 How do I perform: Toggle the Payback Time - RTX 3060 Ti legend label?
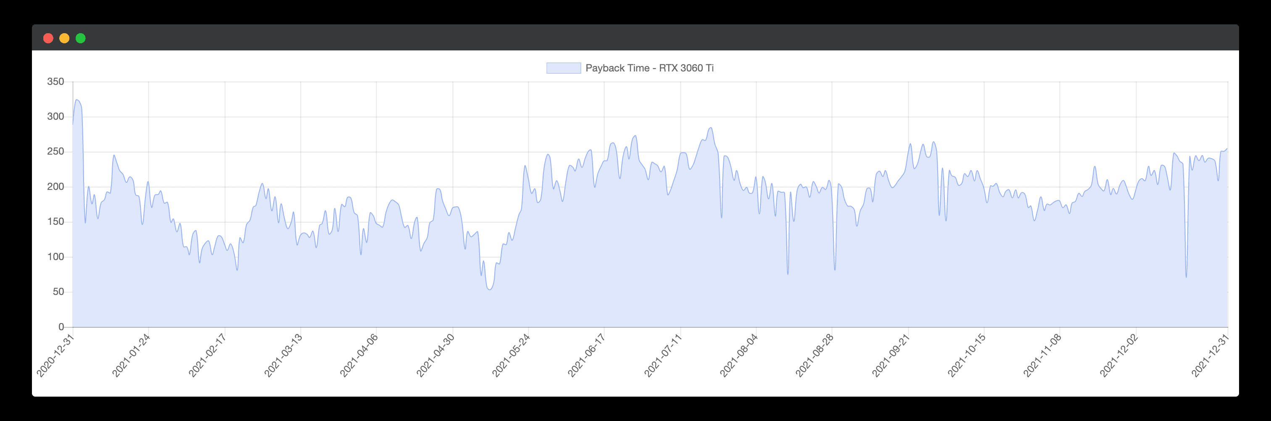(649, 68)
